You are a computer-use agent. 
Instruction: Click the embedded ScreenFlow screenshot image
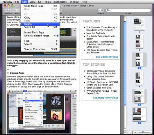(42, 112)
